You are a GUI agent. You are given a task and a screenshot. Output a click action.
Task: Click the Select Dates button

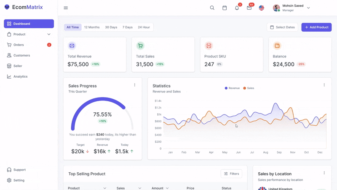(x=282, y=27)
